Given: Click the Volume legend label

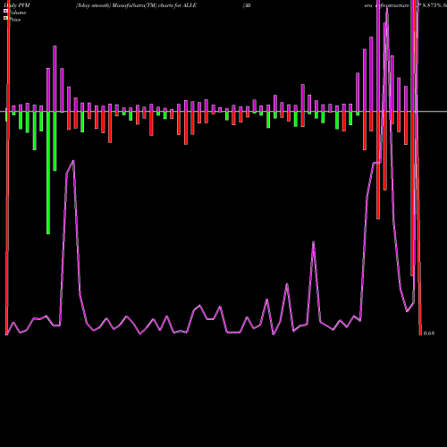Looking at the screenshot, I should pos(17,13).
